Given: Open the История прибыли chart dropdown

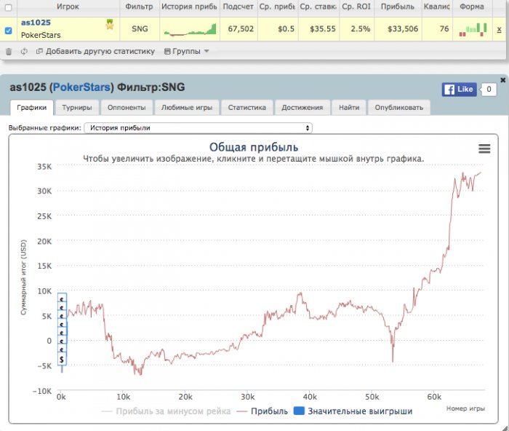Looking at the screenshot, I should tap(198, 127).
